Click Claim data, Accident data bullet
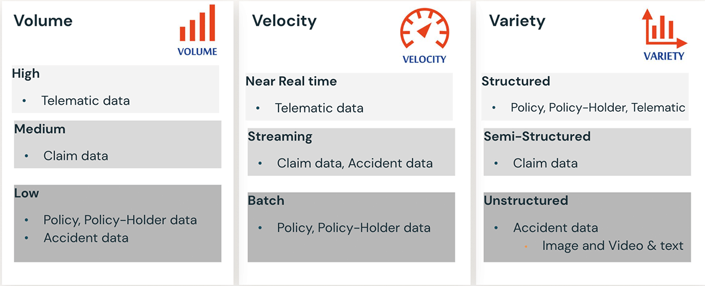This screenshot has width=705, height=286. (355, 164)
